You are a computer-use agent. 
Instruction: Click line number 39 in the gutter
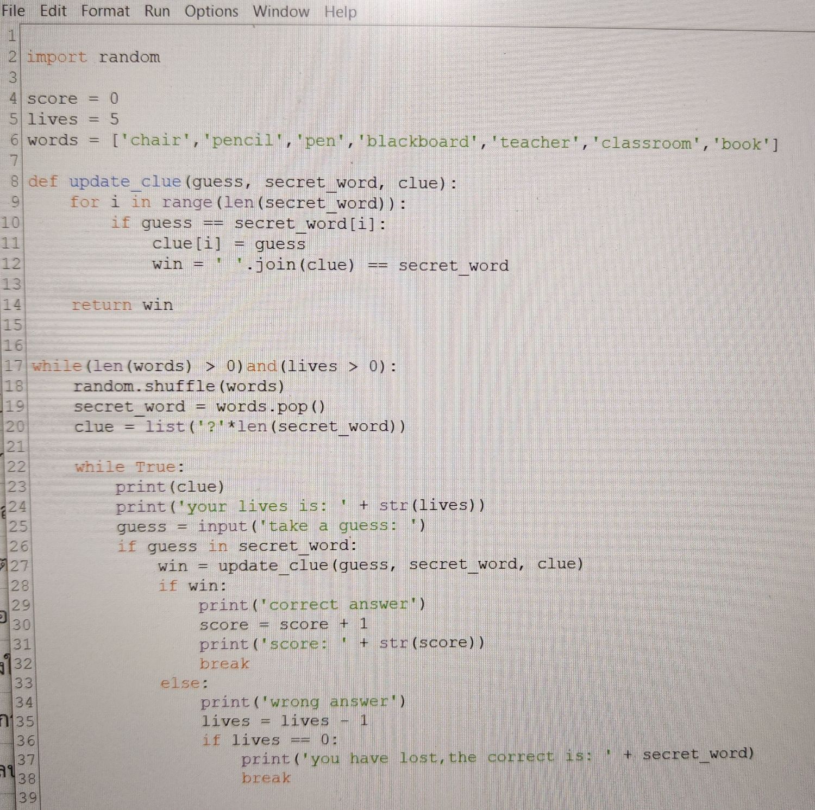point(28,798)
